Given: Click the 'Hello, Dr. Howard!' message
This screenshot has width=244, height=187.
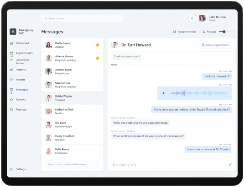Looking at the screenshot, I should (217, 76).
